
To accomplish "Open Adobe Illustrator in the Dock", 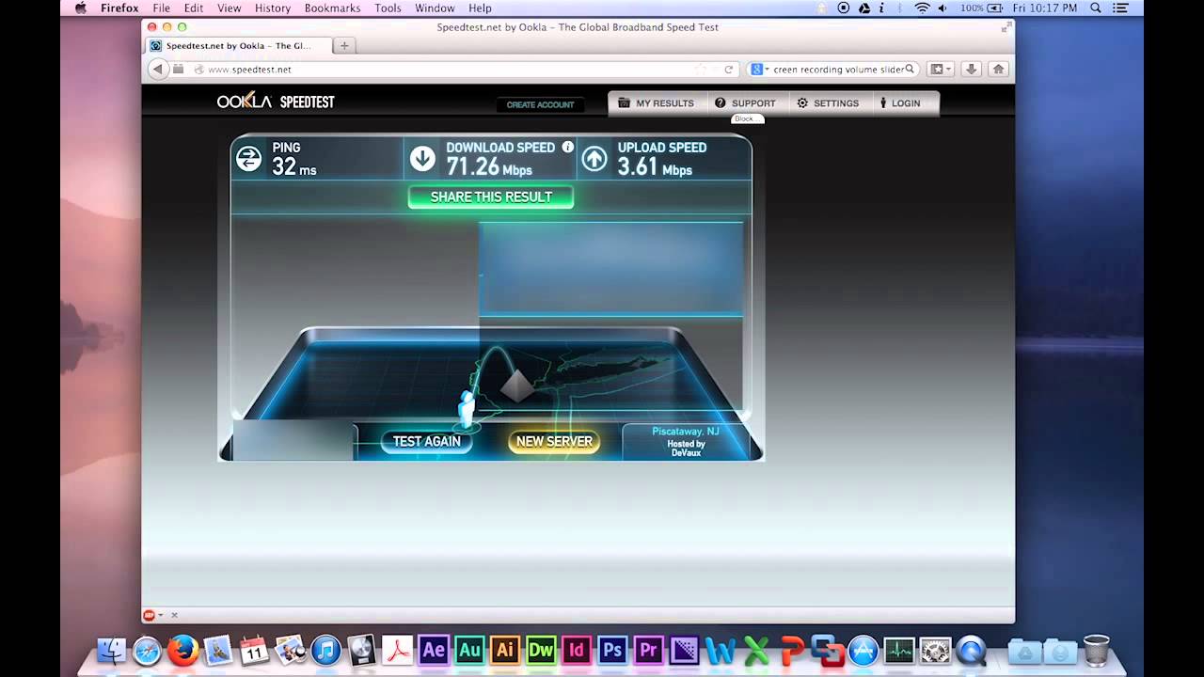I will (x=504, y=651).
